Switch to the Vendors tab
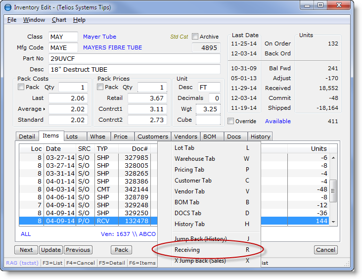The image size is (362, 279). (x=186, y=137)
